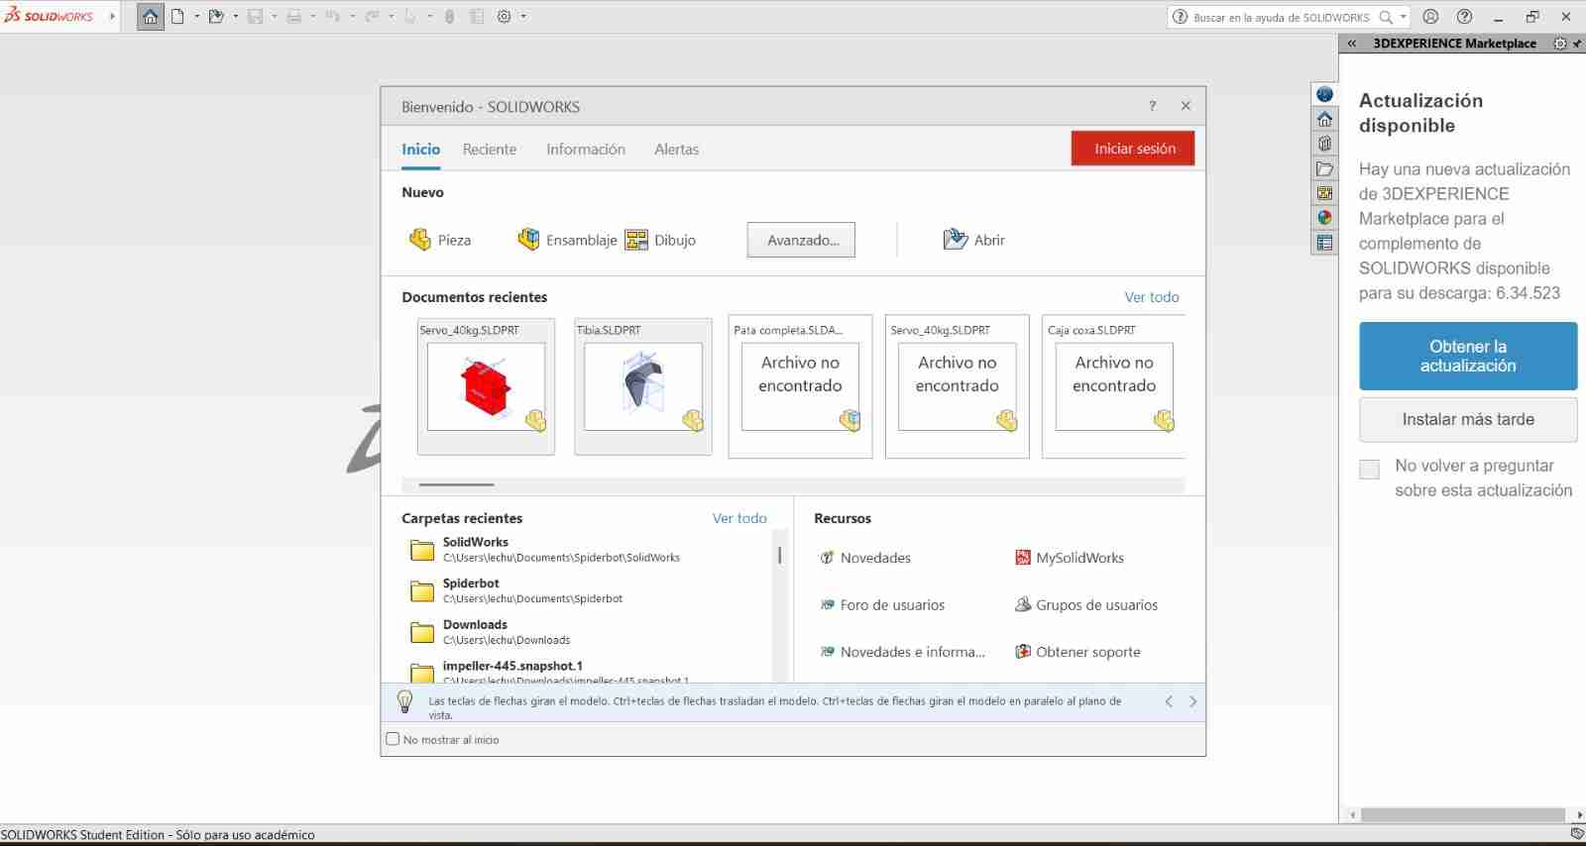Click Abrir to open a file

[973, 240]
